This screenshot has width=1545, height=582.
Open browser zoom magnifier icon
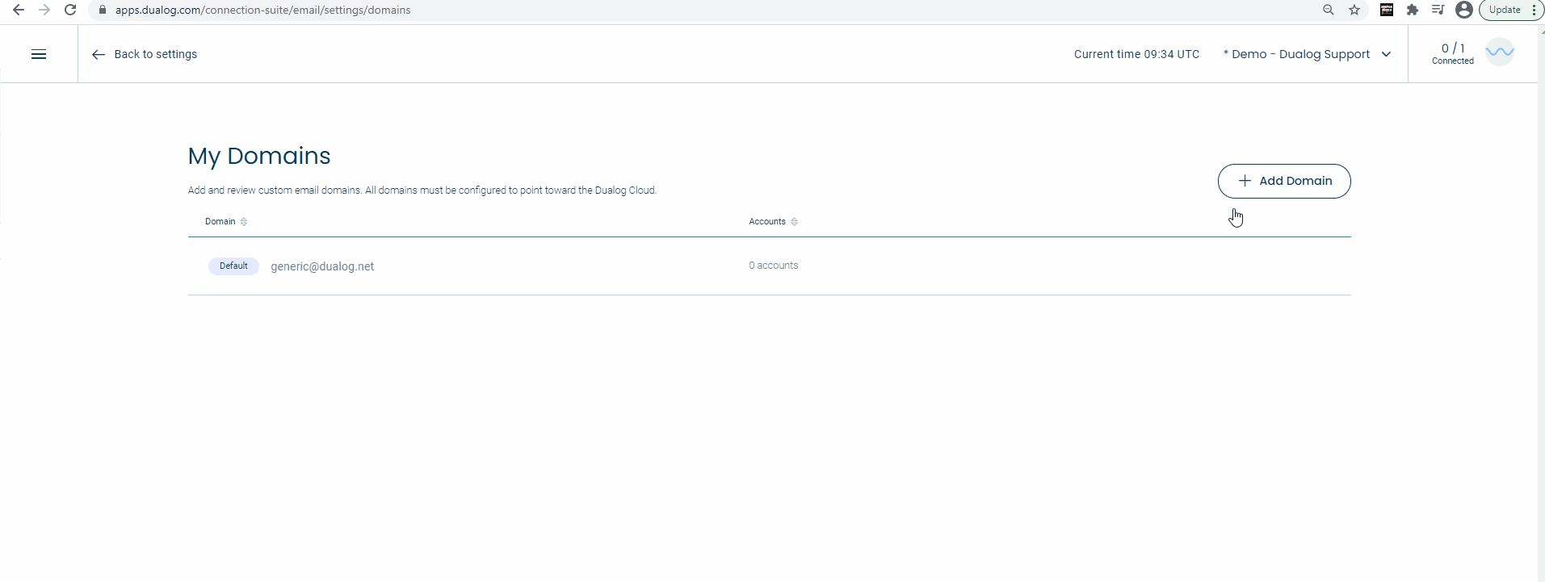[x=1329, y=10]
